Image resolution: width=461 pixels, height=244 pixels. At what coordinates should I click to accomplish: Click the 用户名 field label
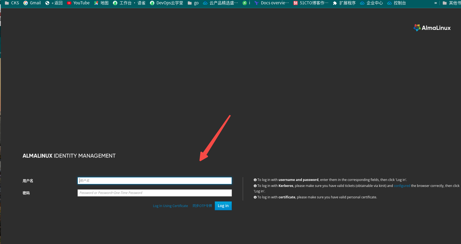coord(28,181)
